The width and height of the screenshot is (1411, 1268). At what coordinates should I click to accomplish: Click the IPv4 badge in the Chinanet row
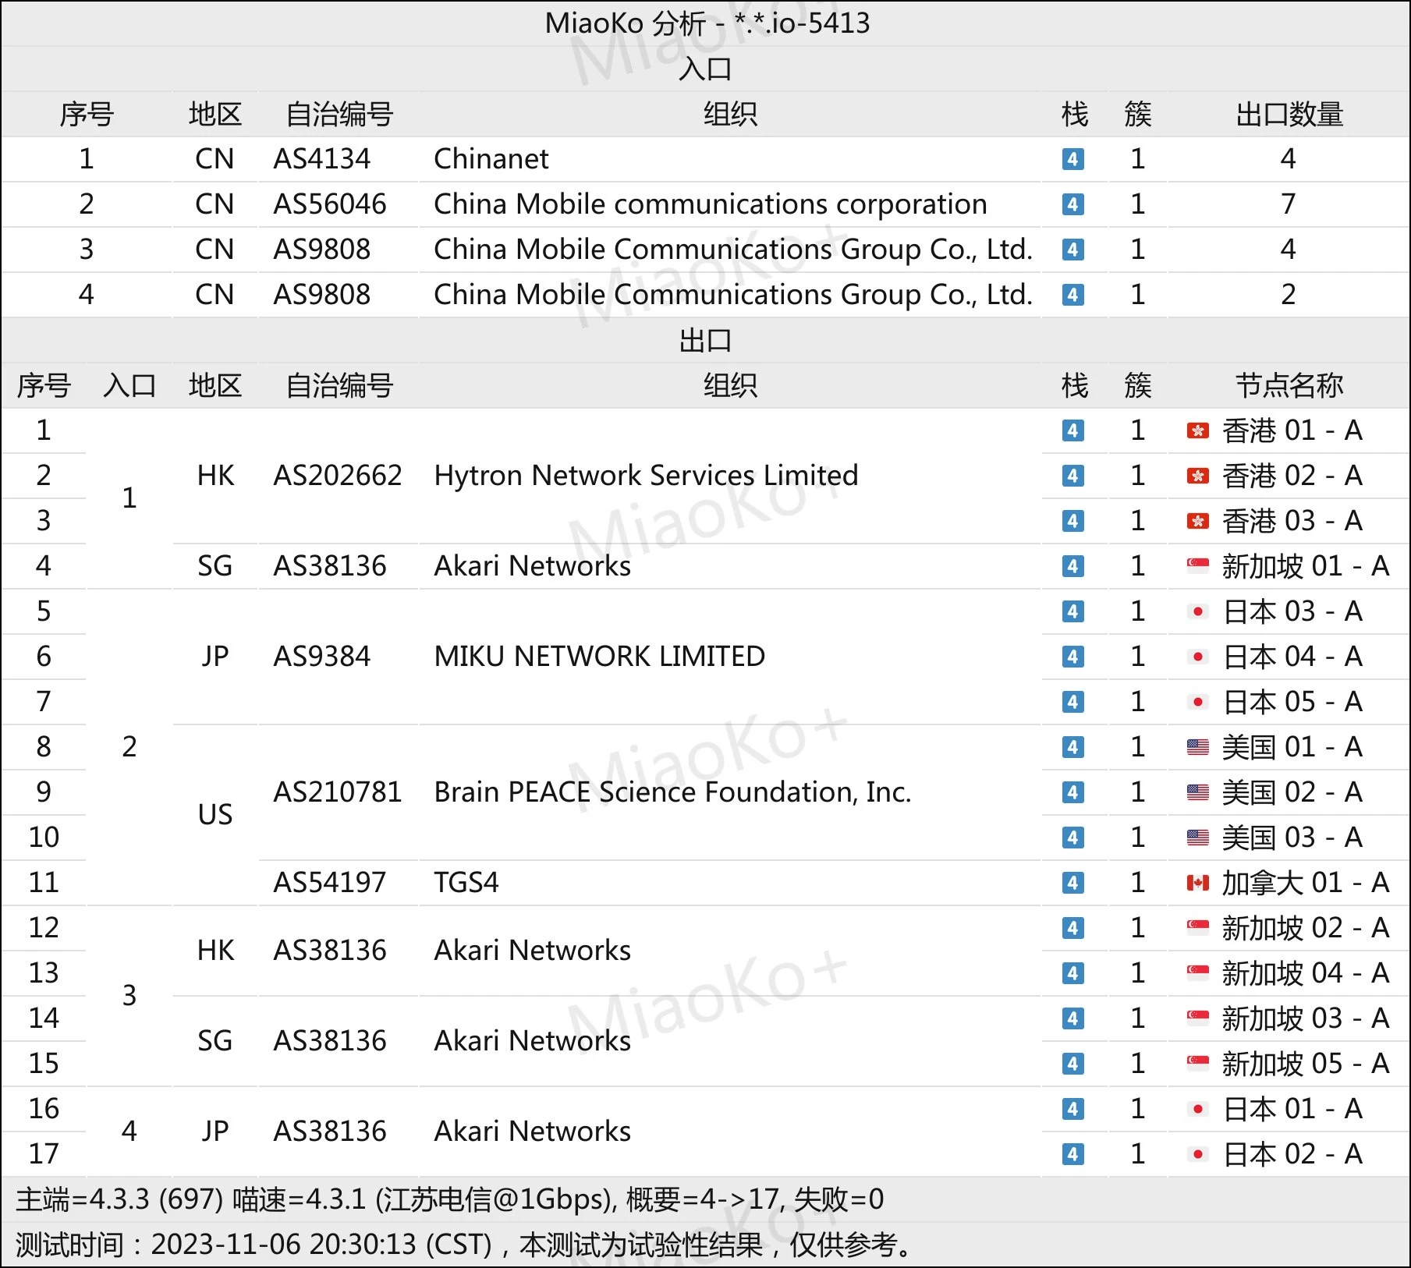coord(1072,159)
